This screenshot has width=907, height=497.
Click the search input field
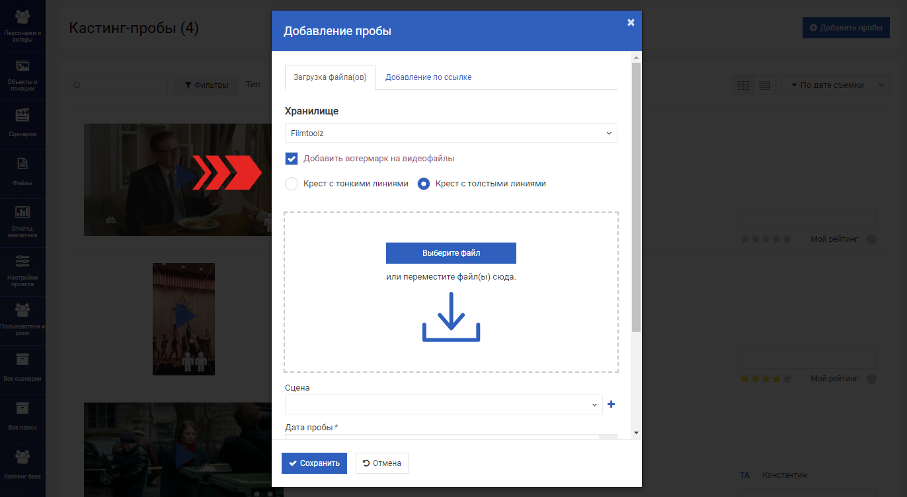tap(118, 85)
